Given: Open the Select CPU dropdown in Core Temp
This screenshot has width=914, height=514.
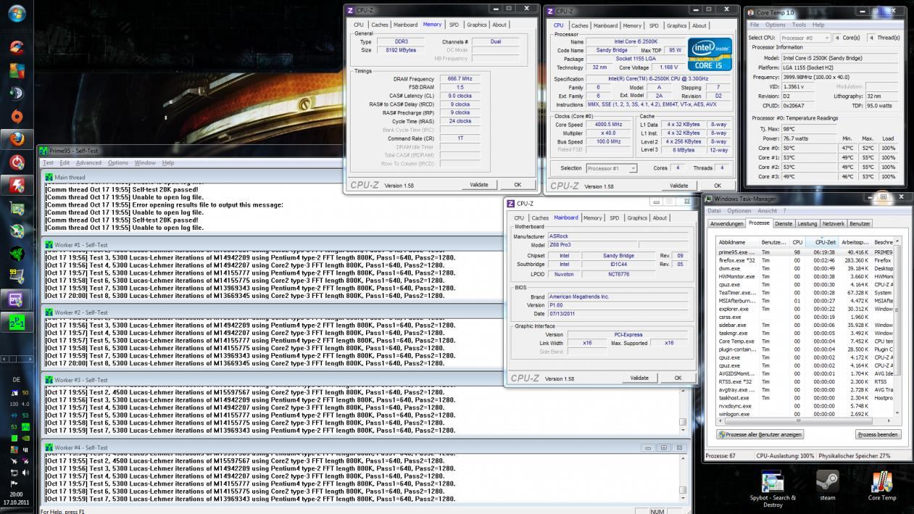Looking at the screenshot, I should (x=805, y=38).
